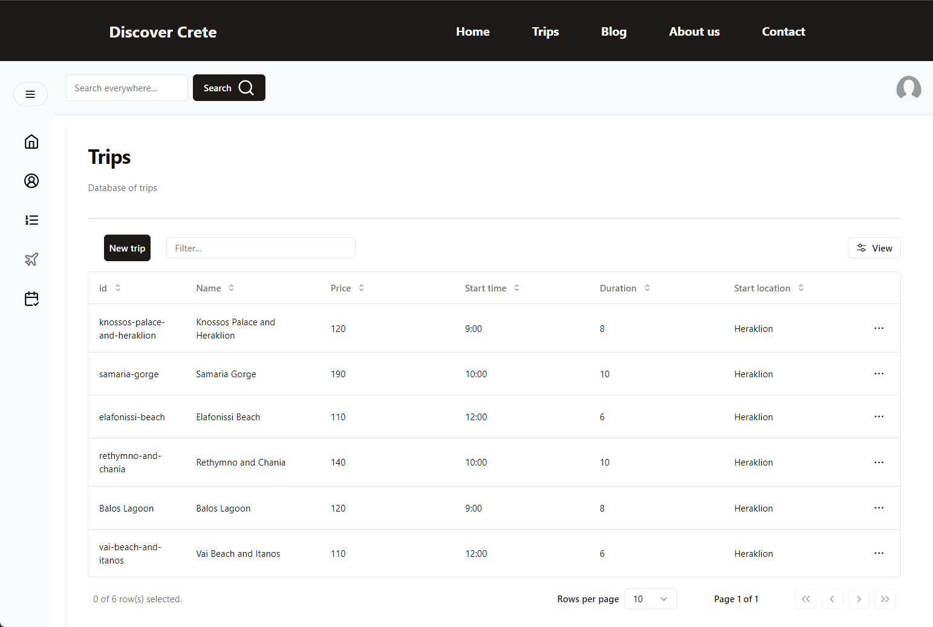The height and width of the screenshot is (627, 933).
Task: Click into the Filter input field
Action: click(x=261, y=248)
